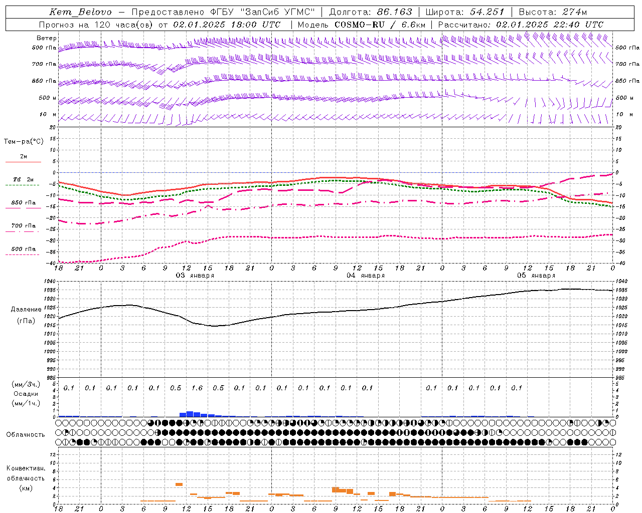Click the tallest blue precipitation bar

point(190,414)
